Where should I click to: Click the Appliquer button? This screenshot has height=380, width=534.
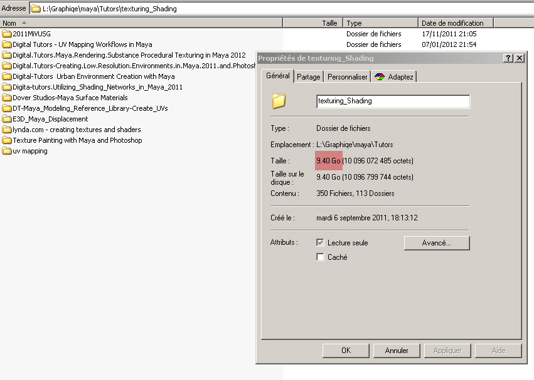447,351
